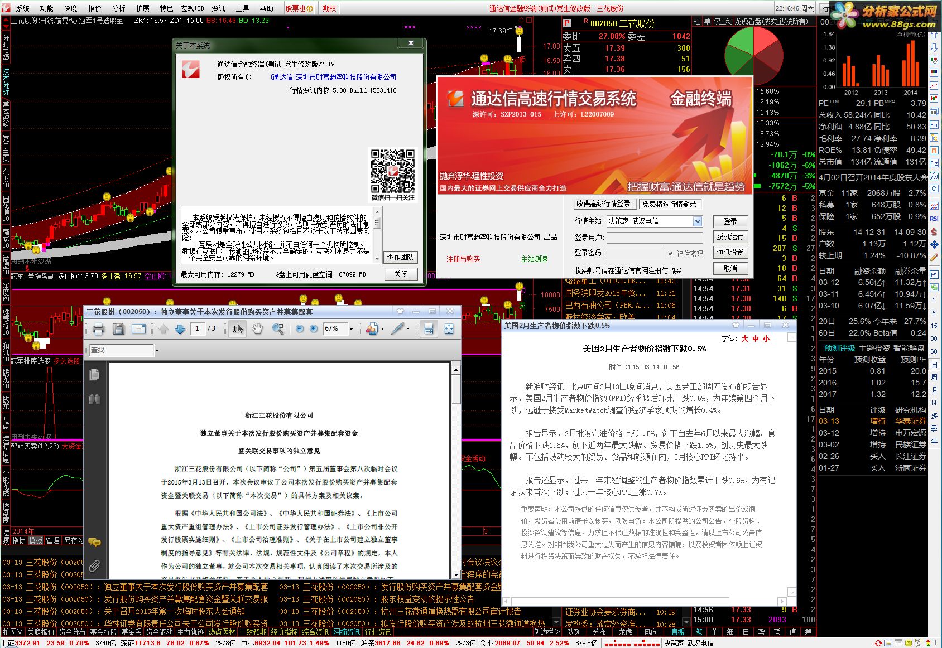Open 主站测速 link
Screen dimensions: 942x648
pyautogui.click(x=534, y=259)
